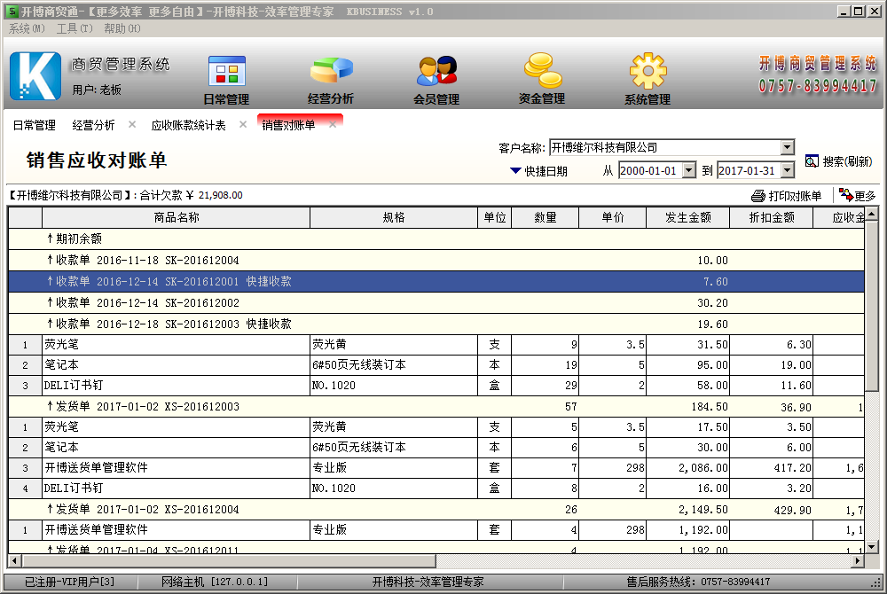Select the 收款单 SK-201612001 快捷收款 row
Viewport: 887px width, 594px height.
[436, 281]
